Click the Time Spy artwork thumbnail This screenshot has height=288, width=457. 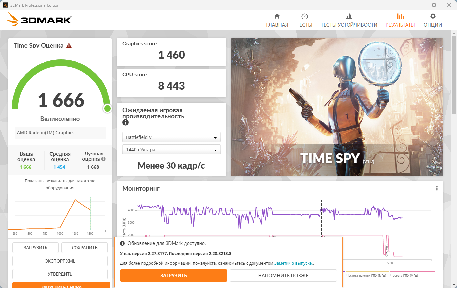click(337, 107)
